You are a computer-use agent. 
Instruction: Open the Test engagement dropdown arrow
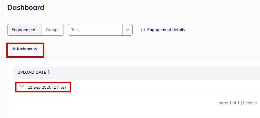pos(127,30)
